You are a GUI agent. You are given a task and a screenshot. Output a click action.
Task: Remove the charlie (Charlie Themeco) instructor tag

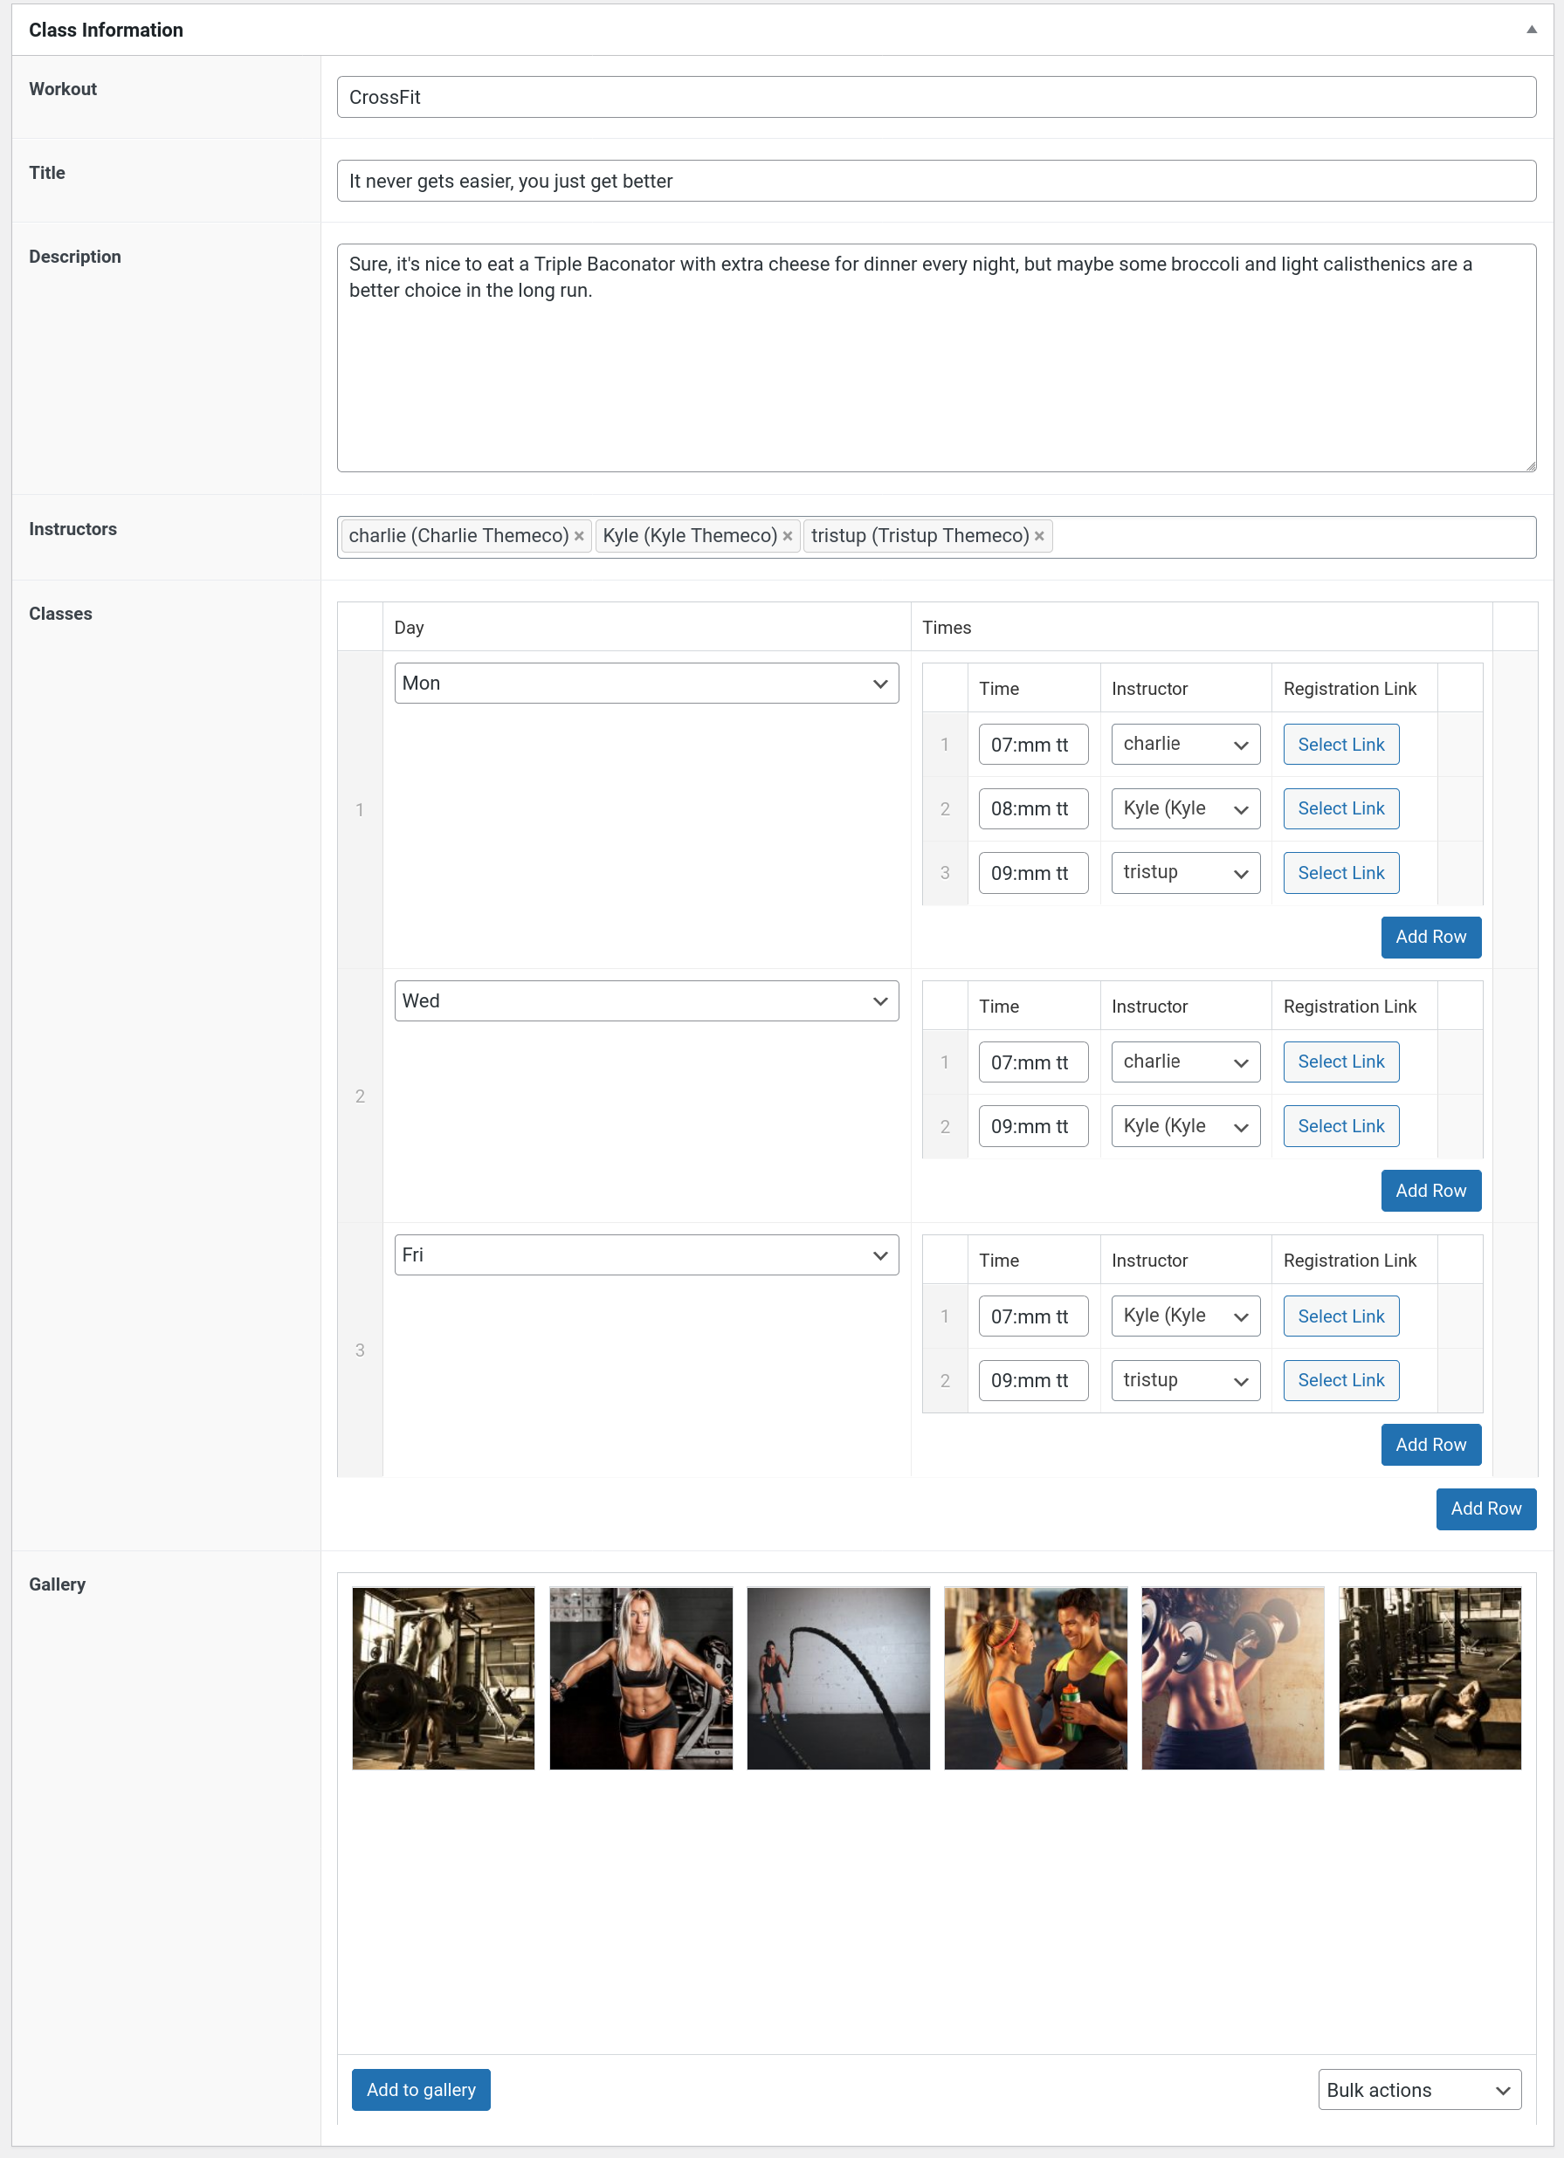click(580, 536)
